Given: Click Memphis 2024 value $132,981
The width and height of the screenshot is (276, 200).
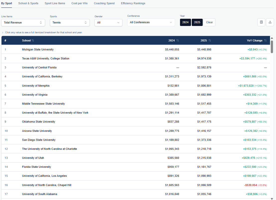Looking at the screenshot, I should tap(173, 86).
